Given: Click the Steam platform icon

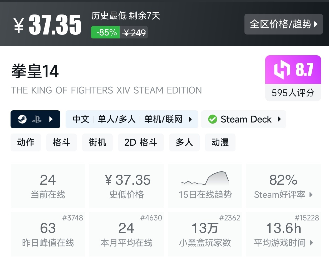Looking at the screenshot, I should [x=22, y=119].
